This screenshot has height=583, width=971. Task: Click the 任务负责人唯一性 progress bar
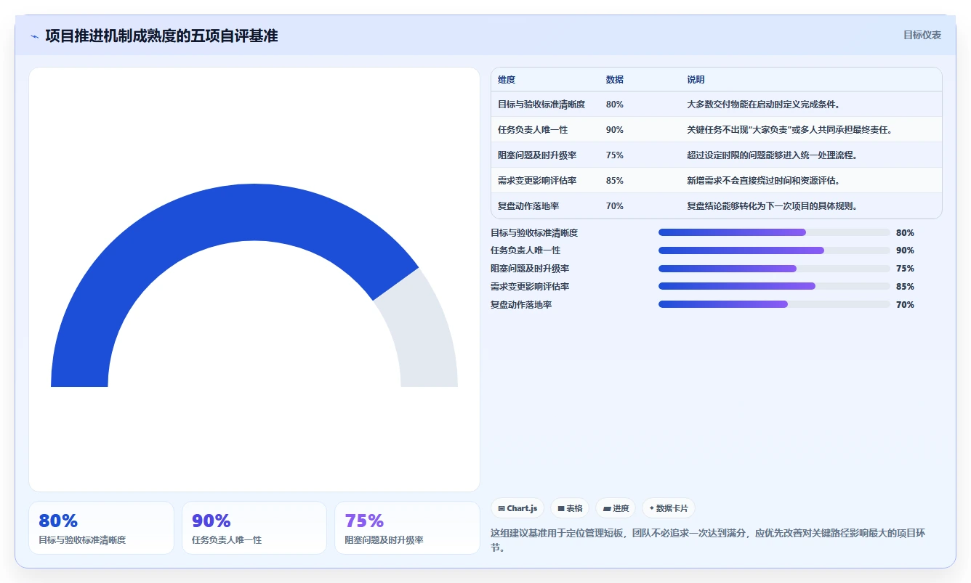774,250
